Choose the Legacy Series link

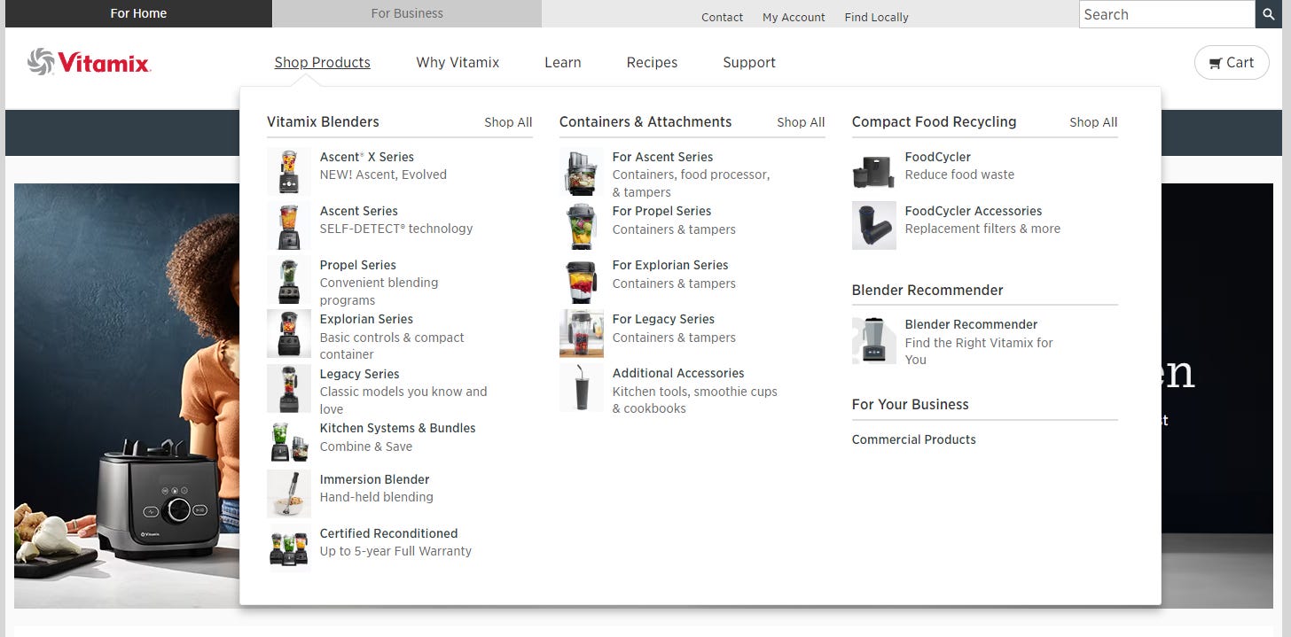point(359,374)
